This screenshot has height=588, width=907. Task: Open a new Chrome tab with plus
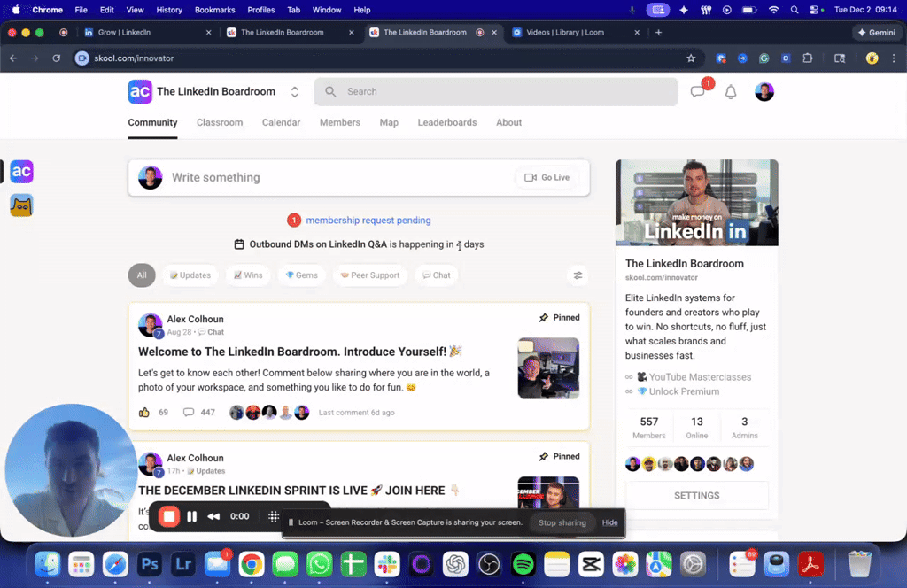(x=658, y=33)
